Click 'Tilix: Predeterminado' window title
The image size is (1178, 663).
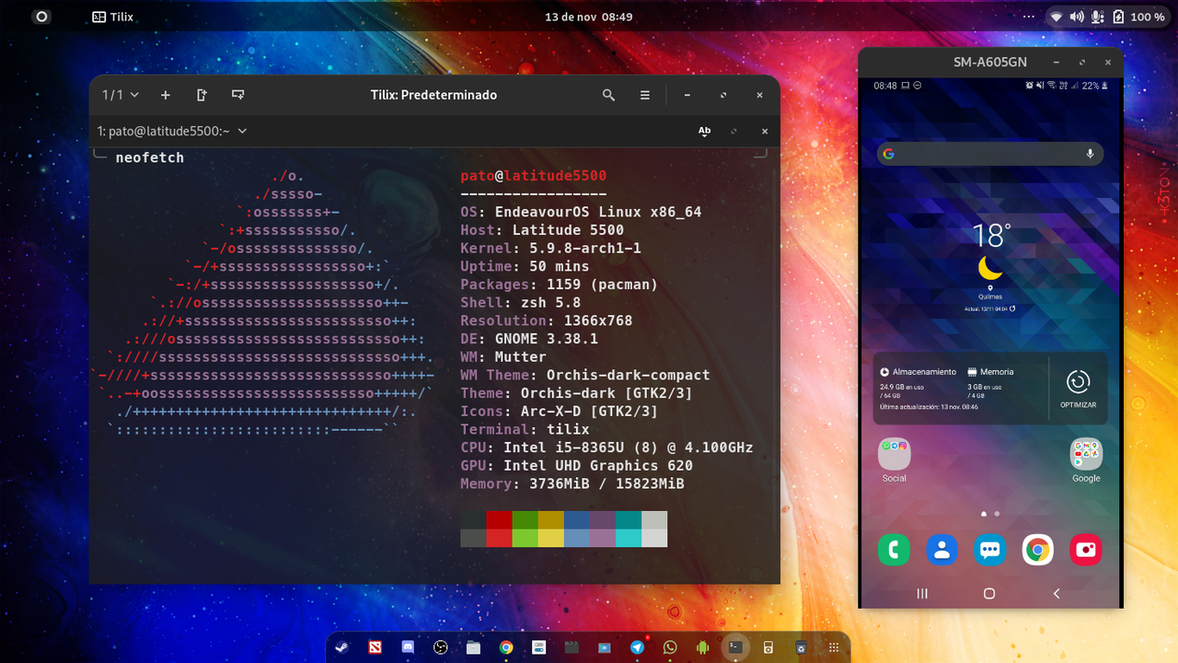[433, 95]
